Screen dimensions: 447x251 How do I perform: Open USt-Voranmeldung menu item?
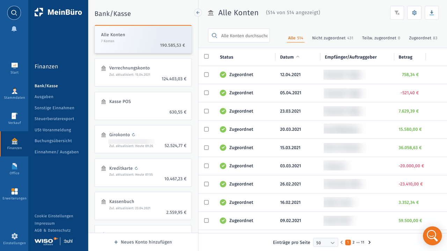click(53, 130)
